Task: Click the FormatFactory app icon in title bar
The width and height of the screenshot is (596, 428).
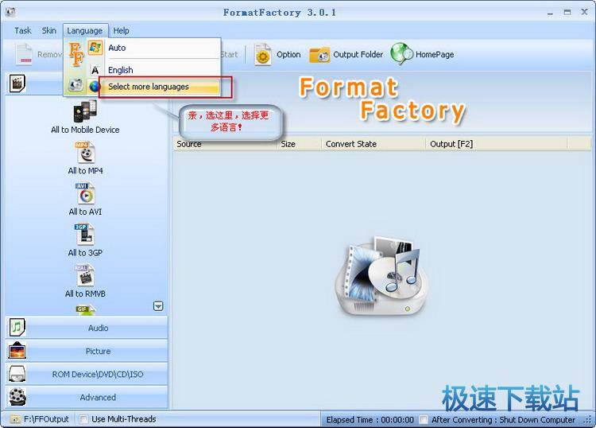Action: coord(10,12)
